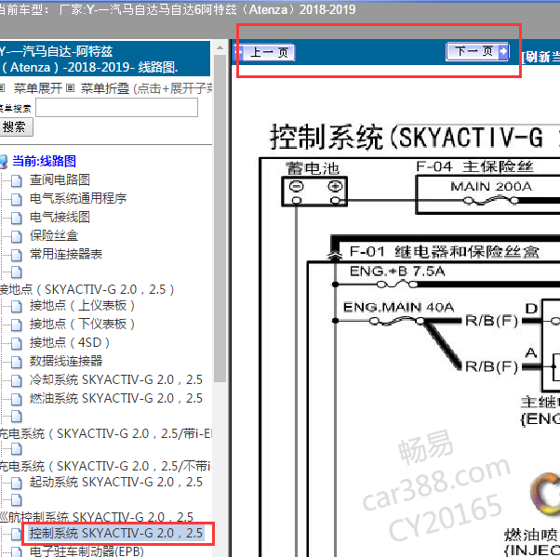Image resolution: width=560 pixels, height=557 pixels.
Task: Click 接地点（SKYACTIV-G 2.0, 2.5） heading
Action: tap(87, 289)
